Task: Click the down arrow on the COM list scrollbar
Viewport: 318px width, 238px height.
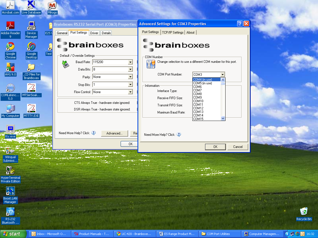Action: pyautogui.click(x=223, y=118)
